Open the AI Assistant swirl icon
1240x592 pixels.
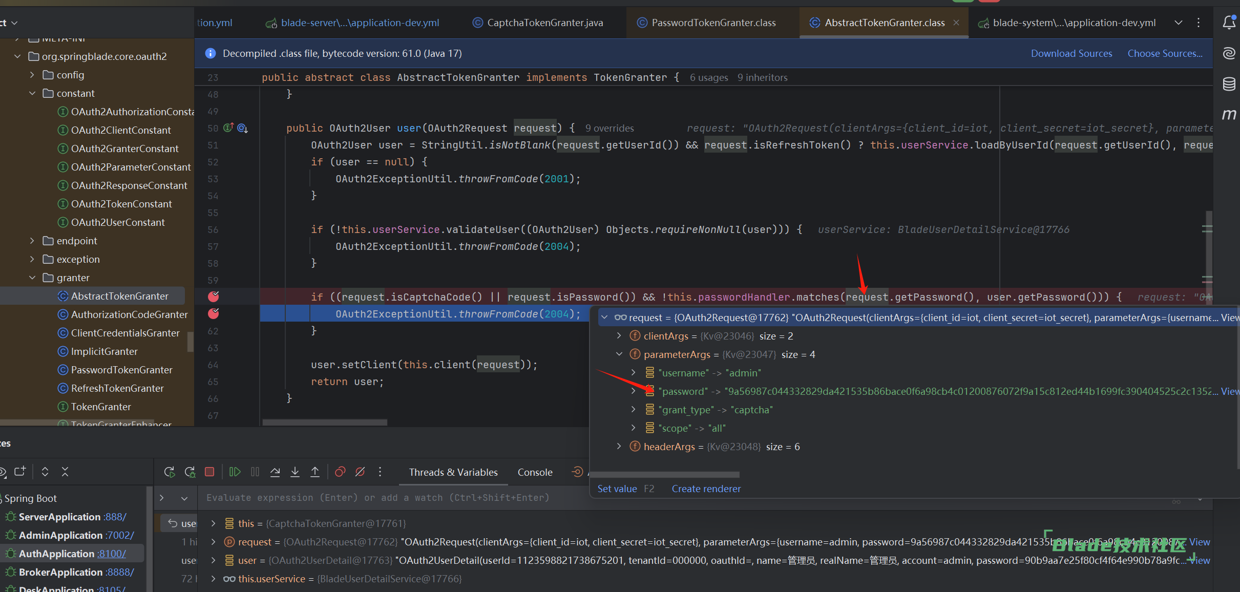pyautogui.click(x=1229, y=53)
